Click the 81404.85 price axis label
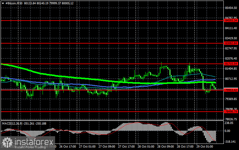239x150 pixels. tap(231, 69)
